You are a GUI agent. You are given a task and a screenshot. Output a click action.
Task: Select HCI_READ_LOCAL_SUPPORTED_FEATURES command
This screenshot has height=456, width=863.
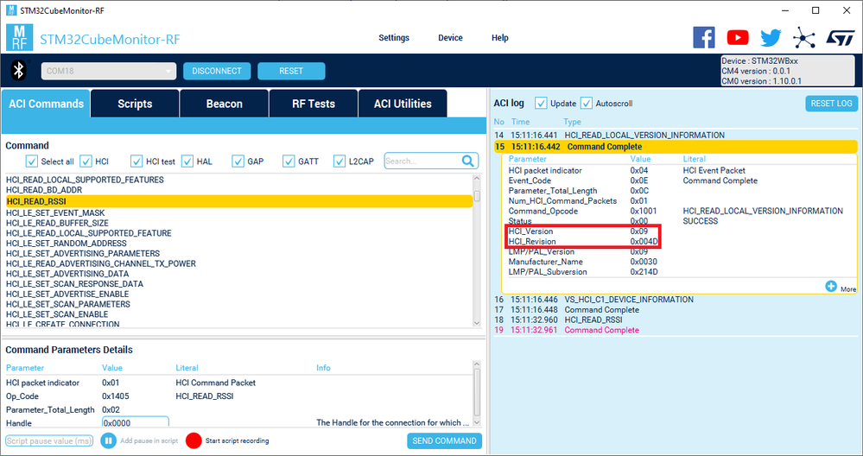(85, 180)
